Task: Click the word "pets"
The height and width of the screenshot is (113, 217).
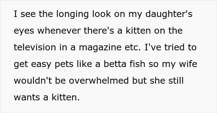Action: [64, 65]
